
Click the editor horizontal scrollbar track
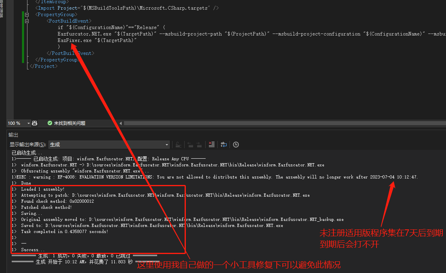[285, 123]
